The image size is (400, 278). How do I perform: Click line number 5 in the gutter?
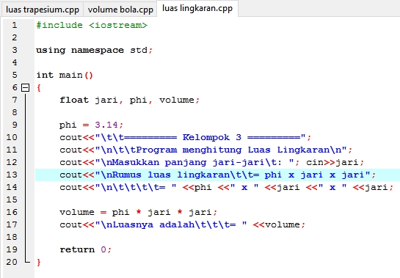tap(15, 75)
